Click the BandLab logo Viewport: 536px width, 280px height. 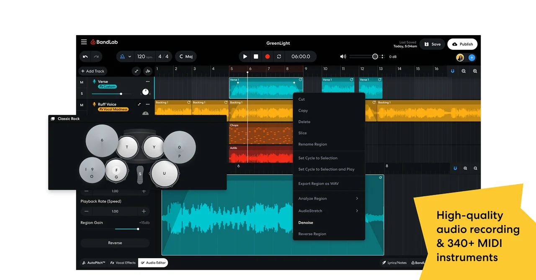104,42
